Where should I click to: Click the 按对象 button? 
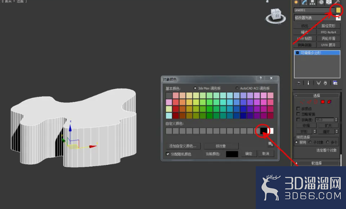221,146
